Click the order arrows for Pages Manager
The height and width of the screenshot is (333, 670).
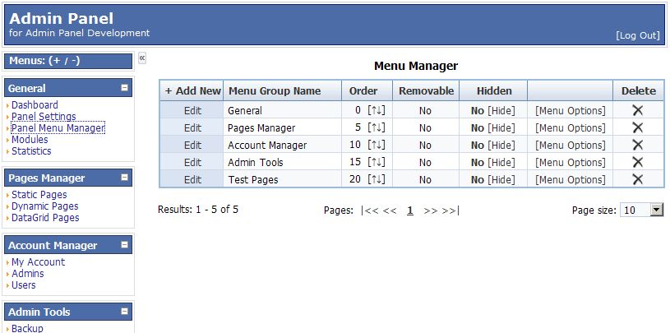[376, 127]
